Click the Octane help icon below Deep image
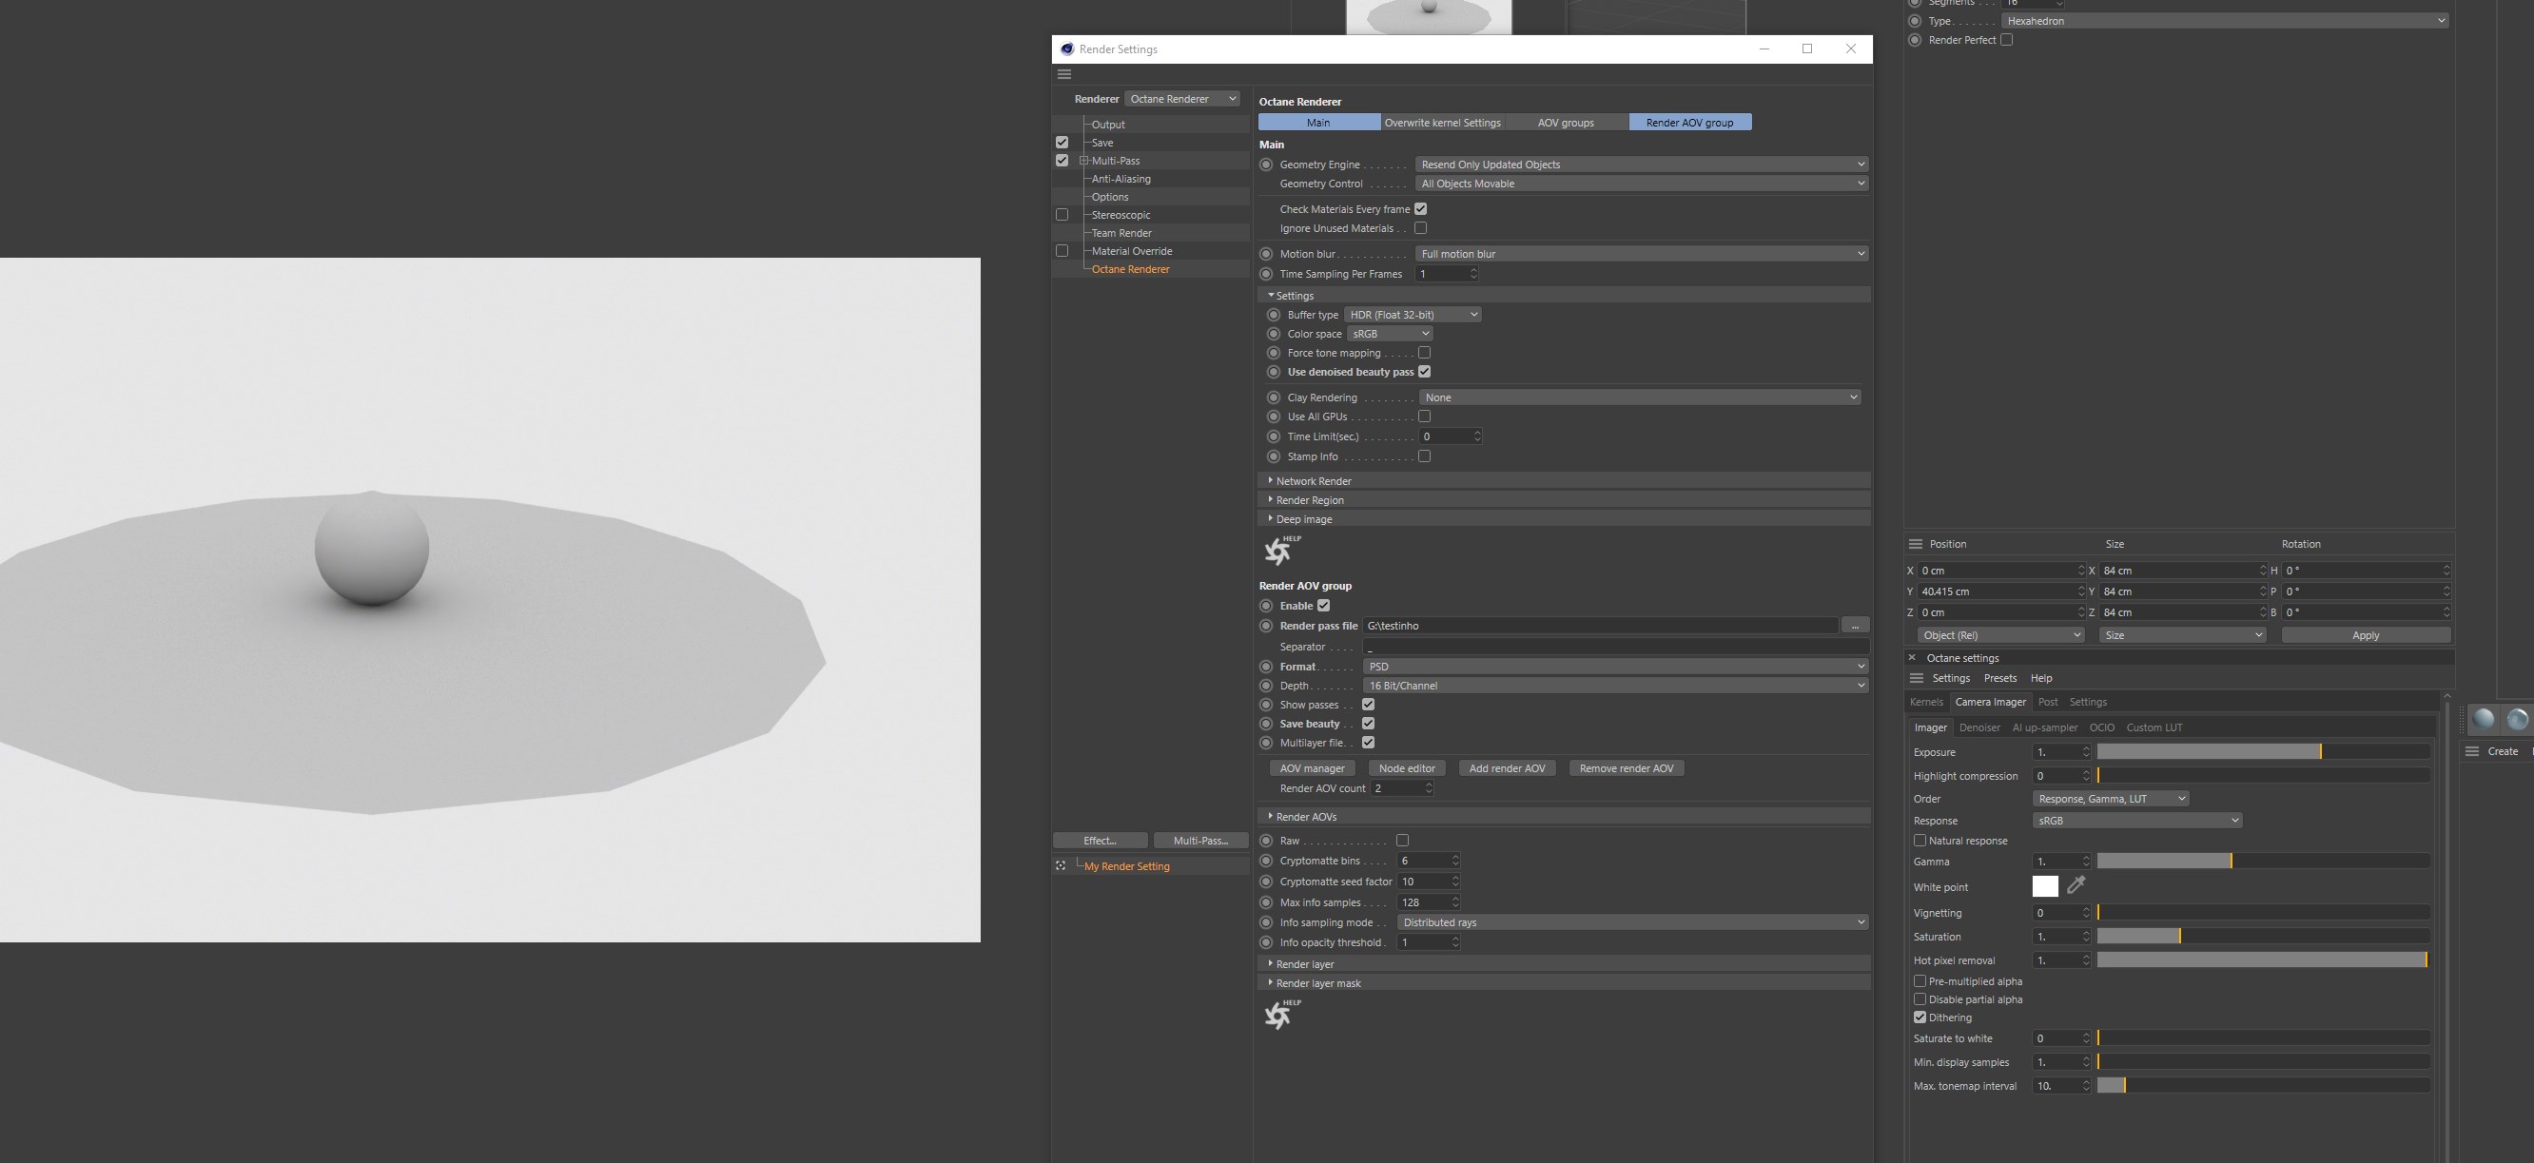This screenshot has width=2534, height=1163. pyautogui.click(x=1280, y=551)
